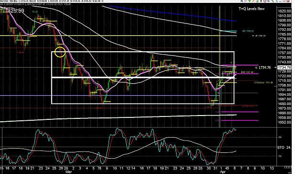The image size is (299, 174).
Task: Click the purple clock icon in toolbar
Action: coord(265,1)
